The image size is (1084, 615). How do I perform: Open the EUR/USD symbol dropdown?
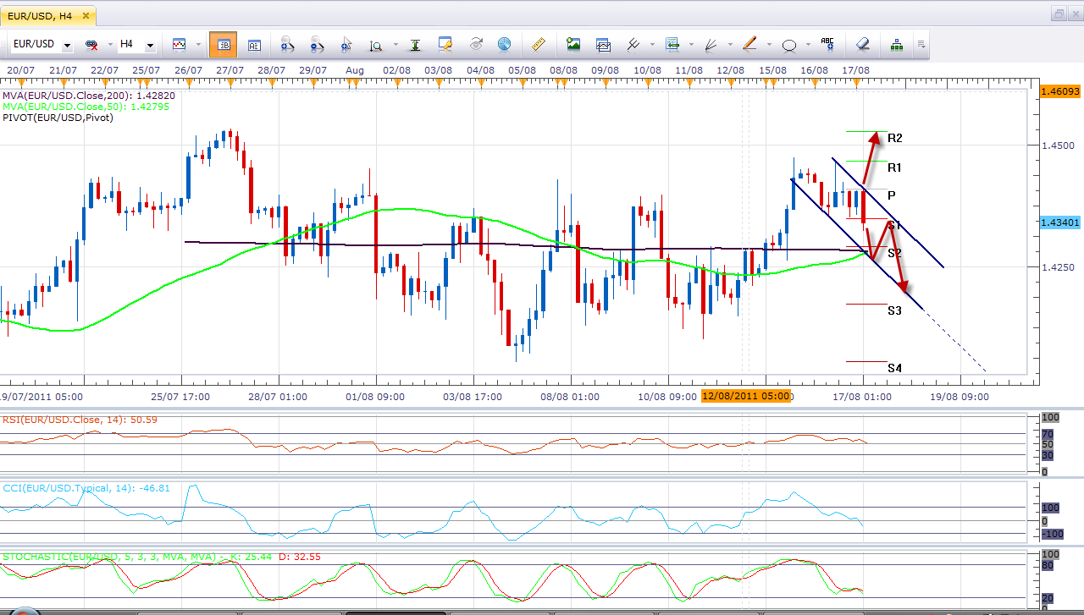point(68,45)
